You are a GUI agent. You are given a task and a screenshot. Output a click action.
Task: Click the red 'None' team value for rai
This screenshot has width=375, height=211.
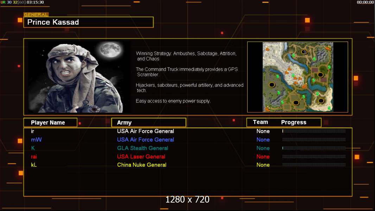click(x=263, y=157)
